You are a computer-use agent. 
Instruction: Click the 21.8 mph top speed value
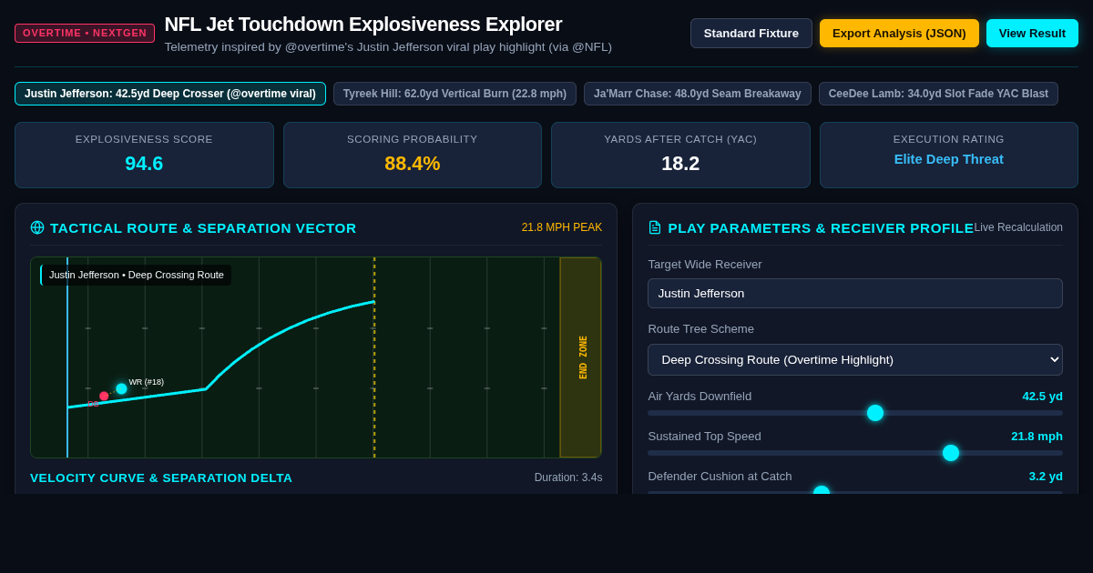click(1037, 437)
